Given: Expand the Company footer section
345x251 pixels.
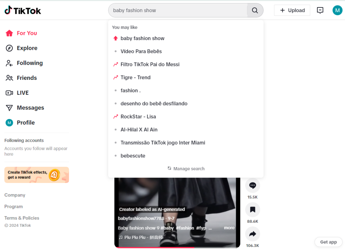Looking at the screenshot, I should tap(15, 195).
